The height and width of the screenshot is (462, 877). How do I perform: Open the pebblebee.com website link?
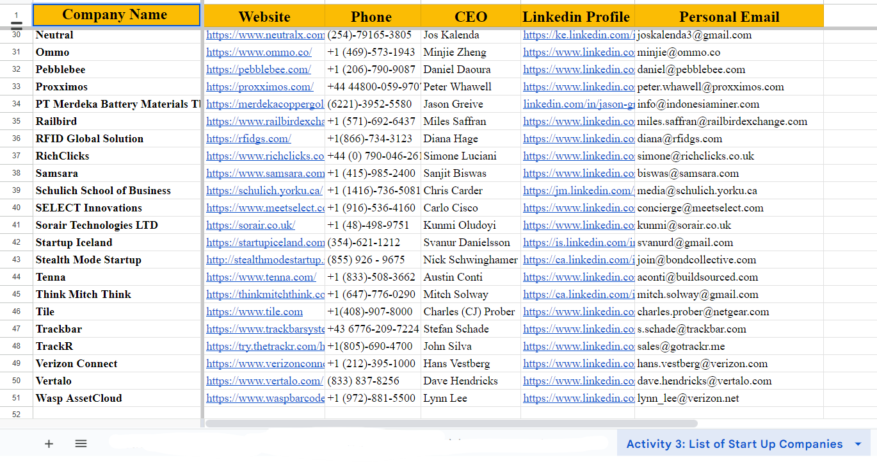pyautogui.click(x=259, y=70)
